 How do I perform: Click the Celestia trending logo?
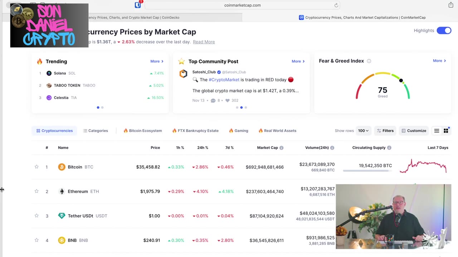click(49, 97)
